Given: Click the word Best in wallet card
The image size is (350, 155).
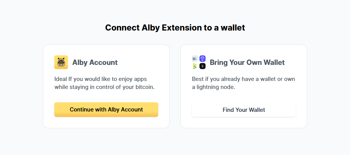Looking at the screenshot, I should (x=198, y=79).
